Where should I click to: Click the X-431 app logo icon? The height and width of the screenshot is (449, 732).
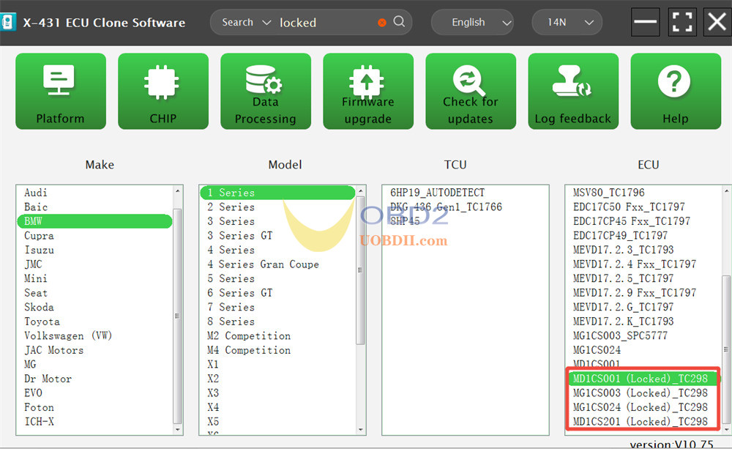8,22
